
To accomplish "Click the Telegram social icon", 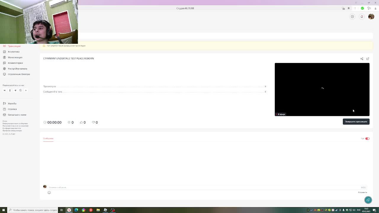I will point(15,91).
